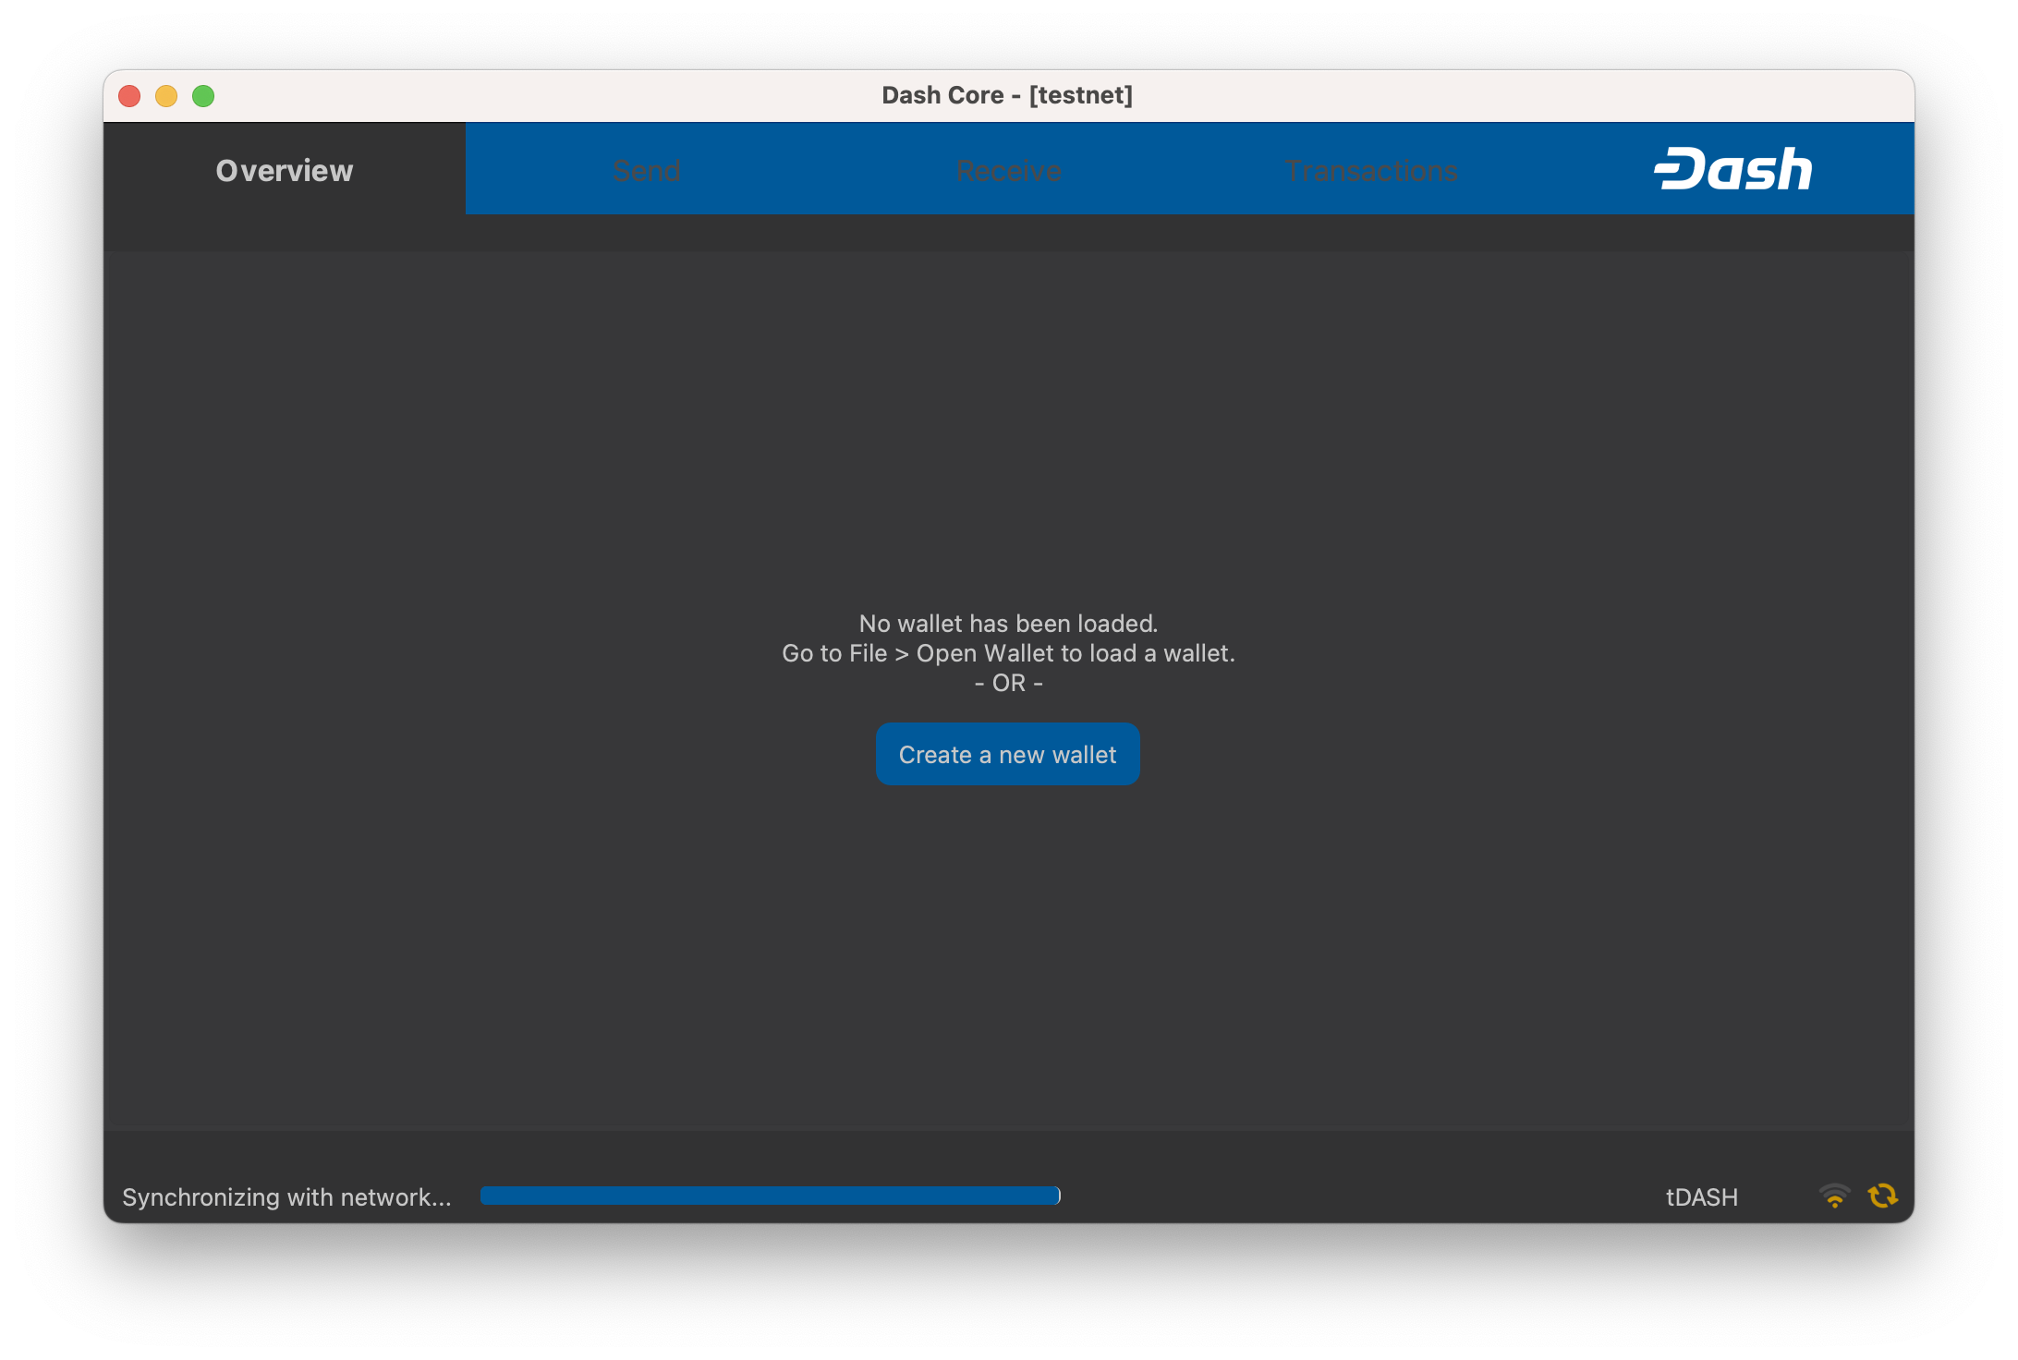The image size is (2018, 1360).
Task: Switch to the Overview tab
Action: (x=285, y=170)
